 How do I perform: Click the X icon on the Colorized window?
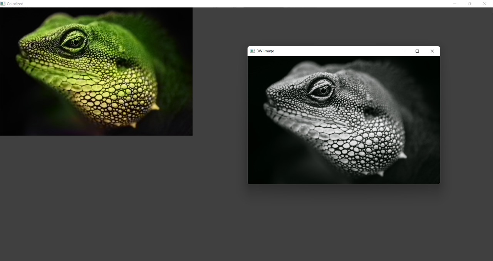click(x=485, y=3)
